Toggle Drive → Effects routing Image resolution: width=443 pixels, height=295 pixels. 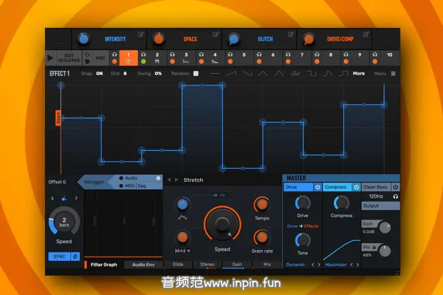(x=302, y=226)
